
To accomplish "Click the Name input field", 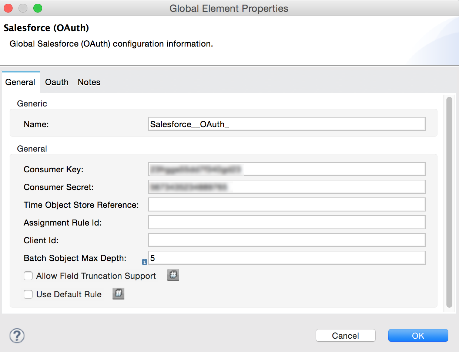I will coord(287,124).
